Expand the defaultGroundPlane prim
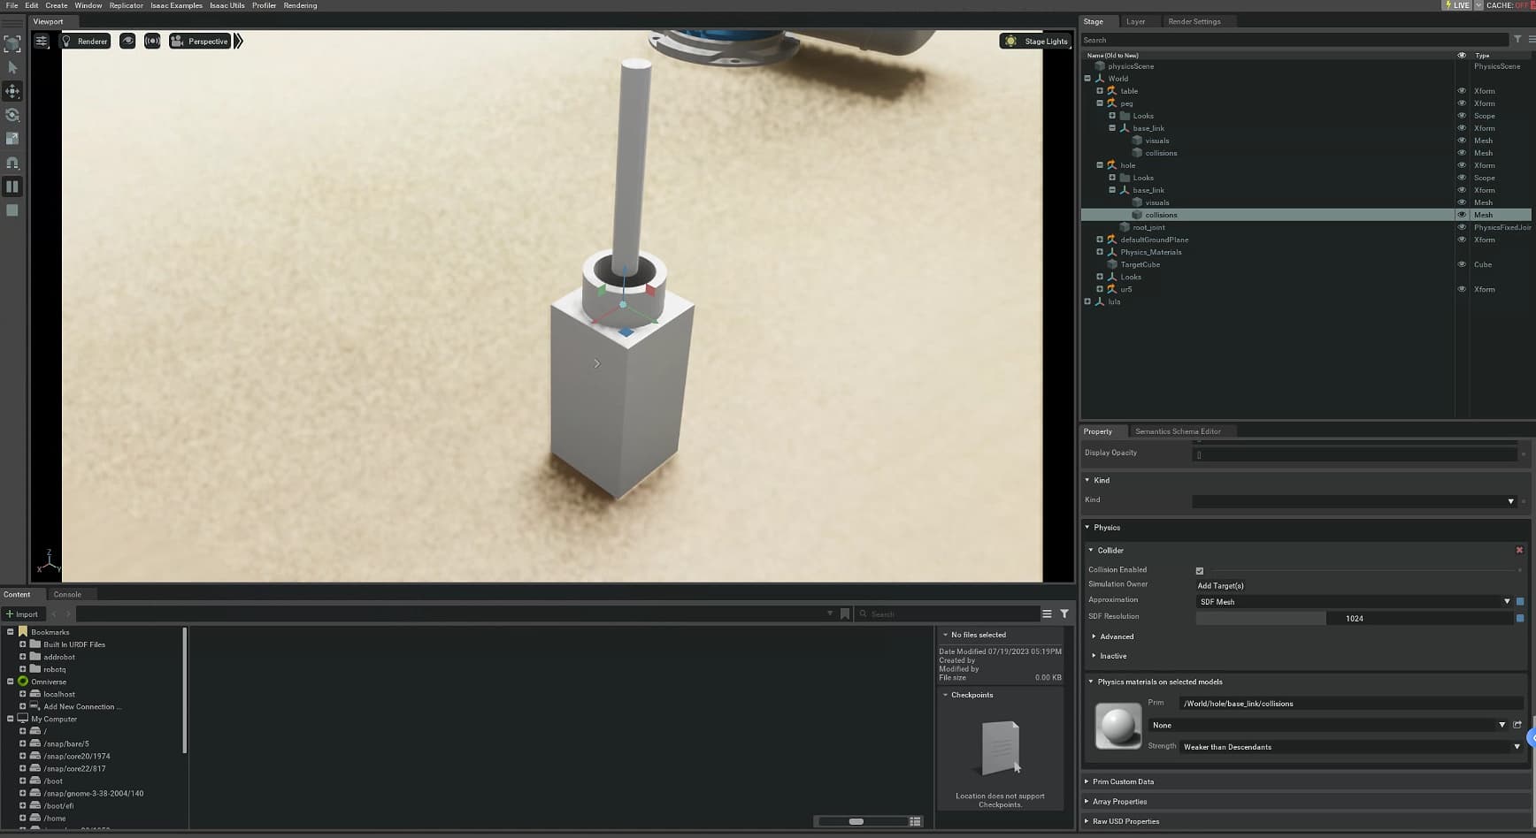The width and height of the screenshot is (1536, 838). pyautogui.click(x=1100, y=240)
